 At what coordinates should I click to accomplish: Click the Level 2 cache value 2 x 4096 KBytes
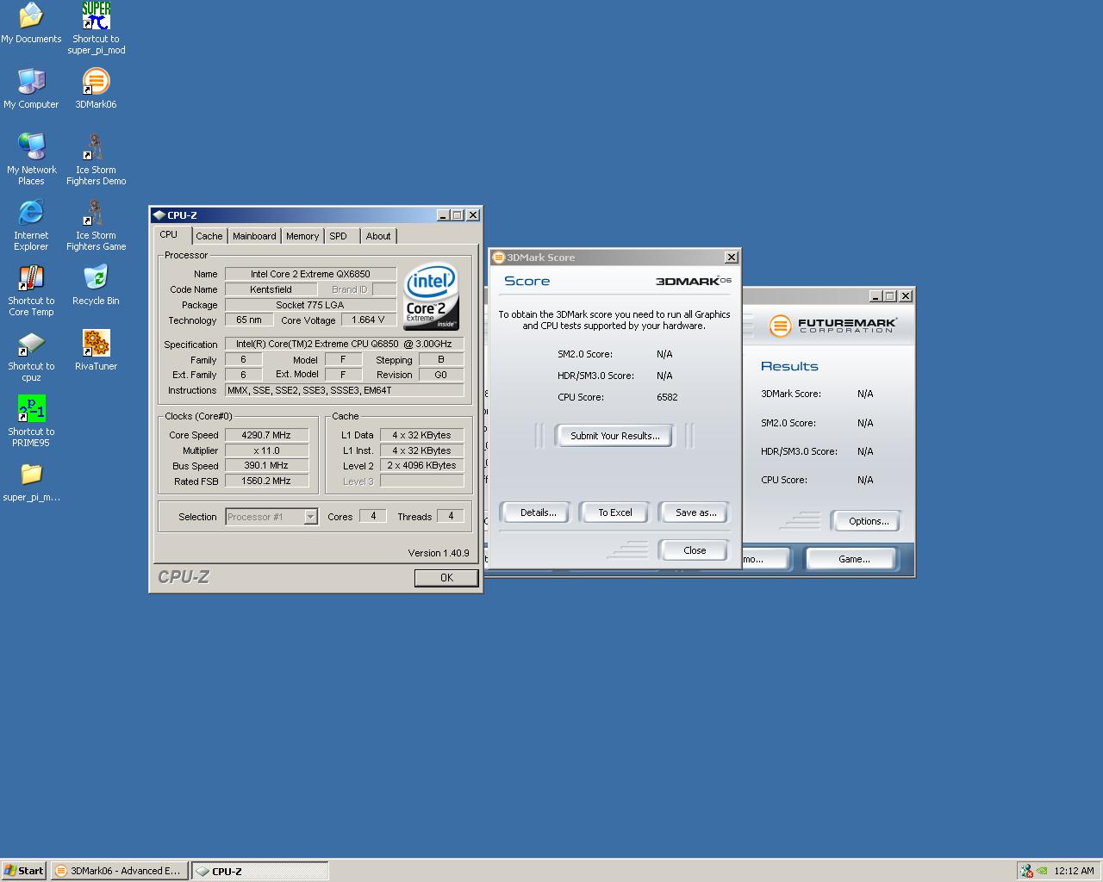(421, 465)
